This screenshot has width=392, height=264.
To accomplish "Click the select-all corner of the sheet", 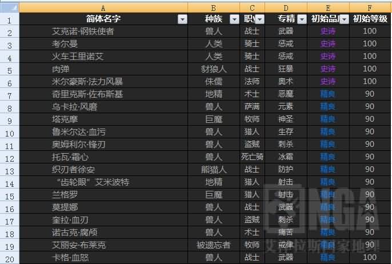I will click(x=10, y=7).
